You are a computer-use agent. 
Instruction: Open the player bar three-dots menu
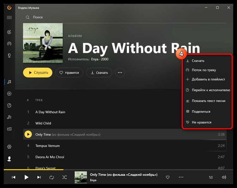pos(181,177)
